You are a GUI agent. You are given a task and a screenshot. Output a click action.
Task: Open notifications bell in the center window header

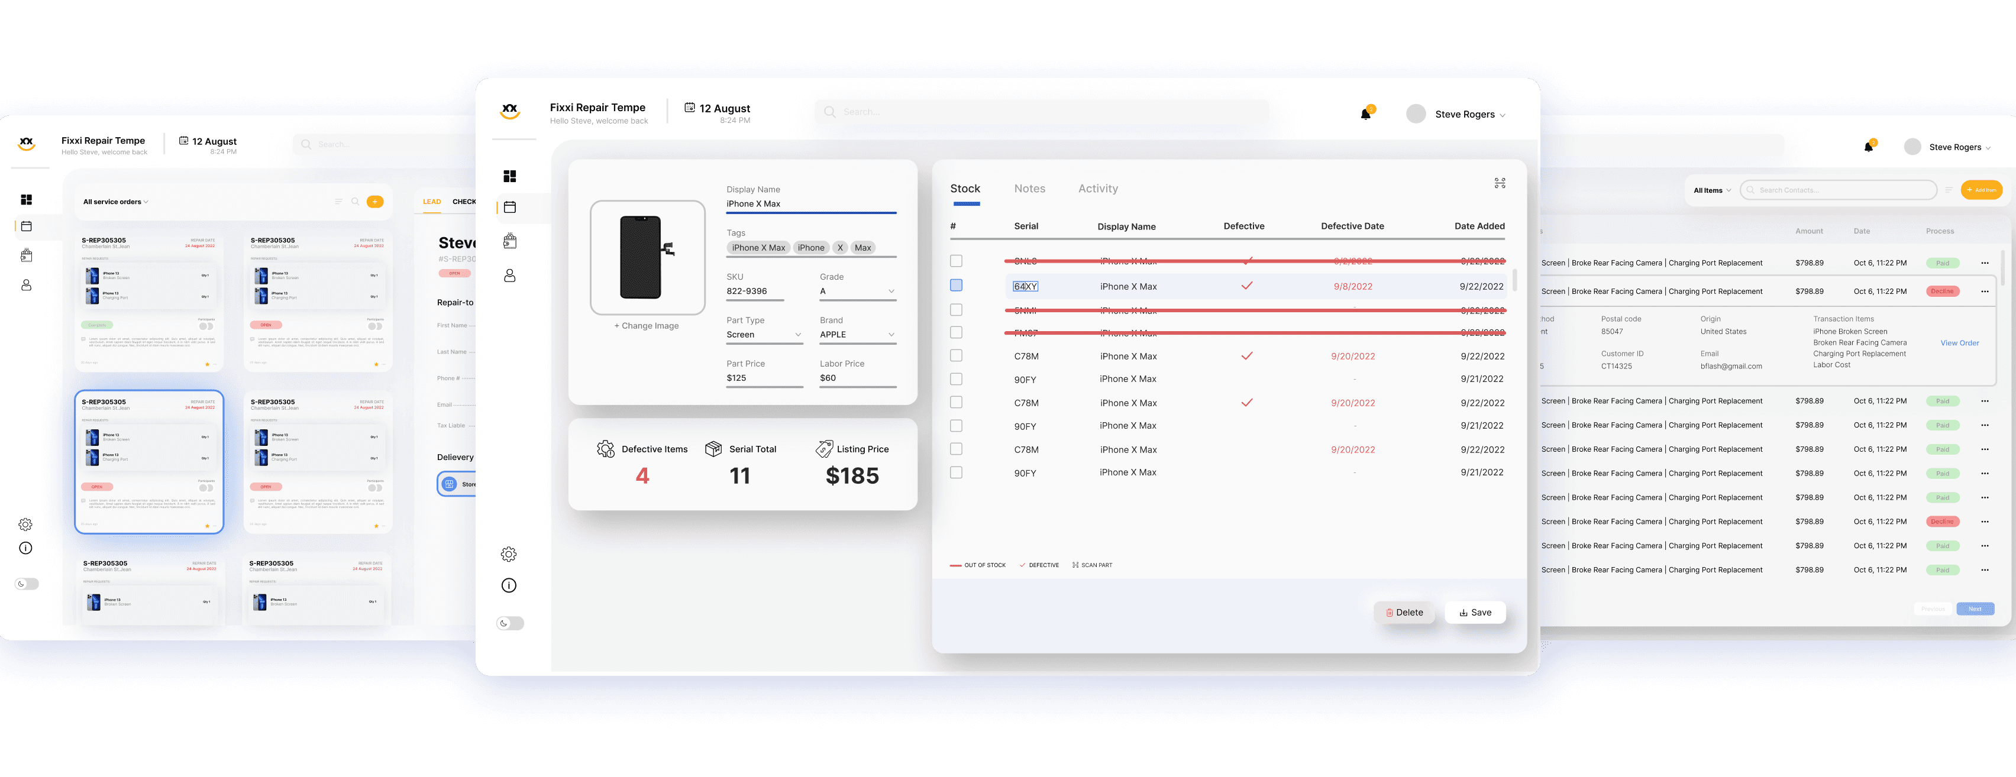pyautogui.click(x=1366, y=114)
